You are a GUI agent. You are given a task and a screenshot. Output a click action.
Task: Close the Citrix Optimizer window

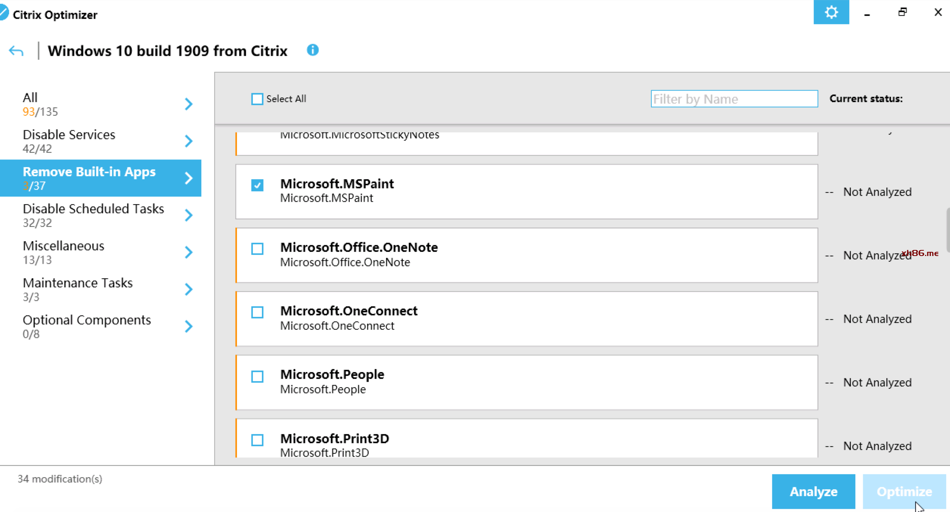pos(938,12)
